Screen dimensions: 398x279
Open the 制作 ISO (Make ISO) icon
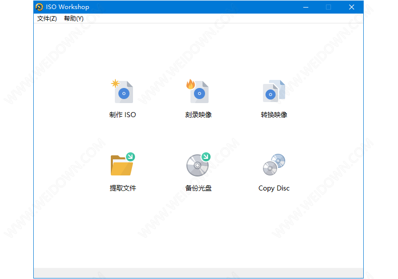(x=122, y=91)
